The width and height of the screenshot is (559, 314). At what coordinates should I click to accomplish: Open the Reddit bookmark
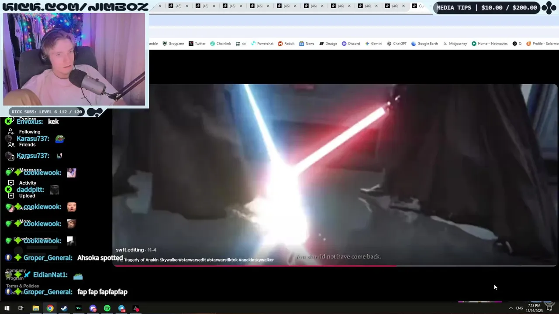(x=286, y=44)
